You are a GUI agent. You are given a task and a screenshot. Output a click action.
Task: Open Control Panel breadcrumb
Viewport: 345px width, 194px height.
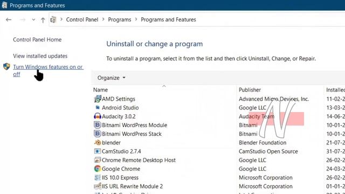(82, 19)
